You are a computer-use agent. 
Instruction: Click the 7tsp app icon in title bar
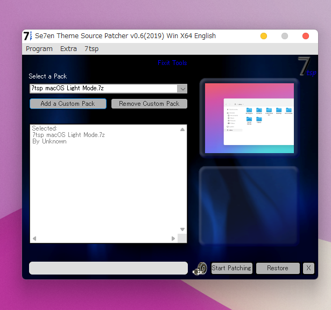pyautogui.click(x=27, y=36)
